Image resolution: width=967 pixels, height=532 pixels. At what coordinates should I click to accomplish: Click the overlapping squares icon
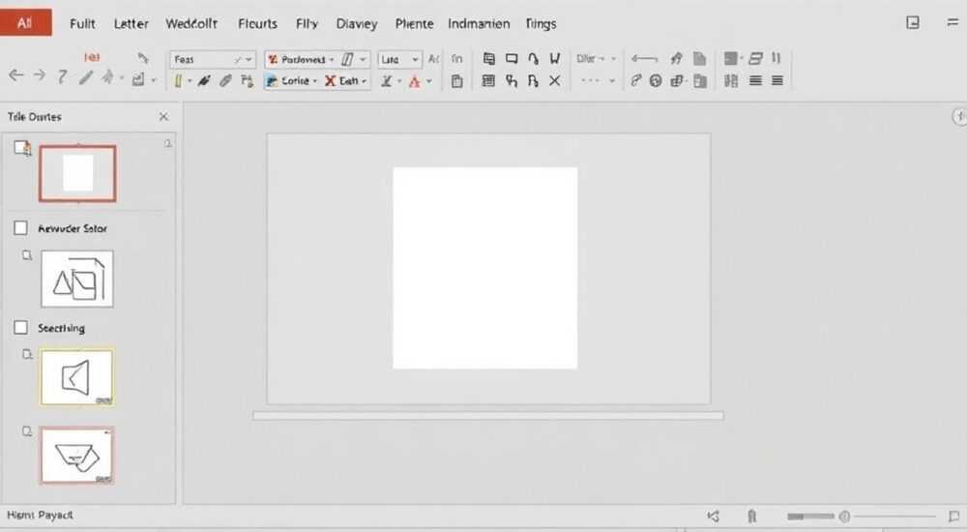tap(677, 81)
